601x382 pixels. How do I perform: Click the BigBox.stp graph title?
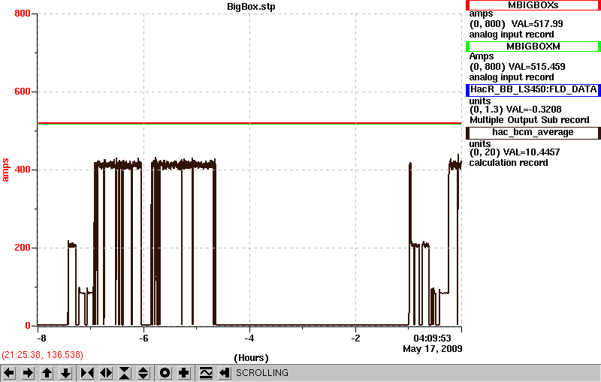point(251,7)
